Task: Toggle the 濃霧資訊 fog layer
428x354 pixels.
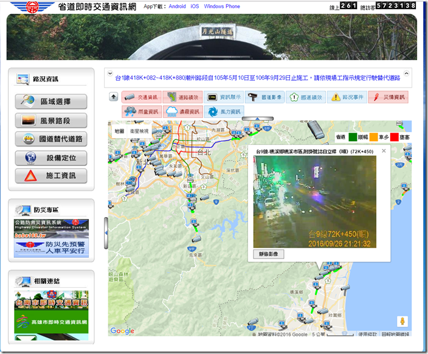Action: [x=182, y=111]
